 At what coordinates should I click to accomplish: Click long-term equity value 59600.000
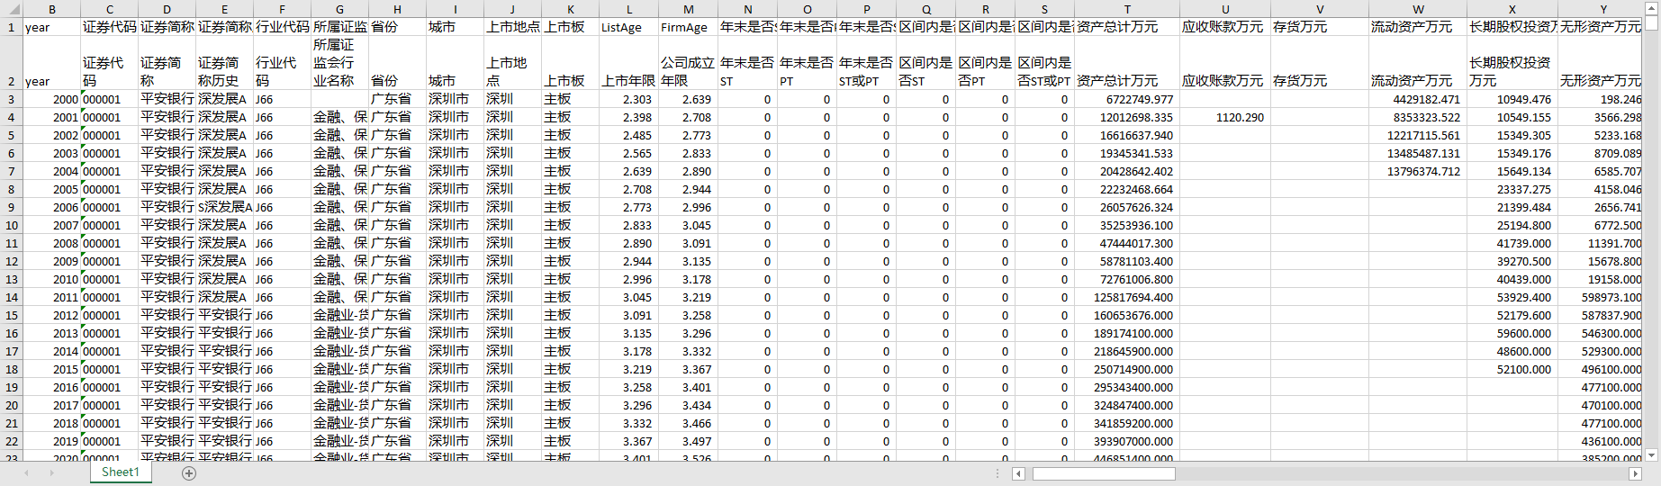click(x=1512, y=333)
